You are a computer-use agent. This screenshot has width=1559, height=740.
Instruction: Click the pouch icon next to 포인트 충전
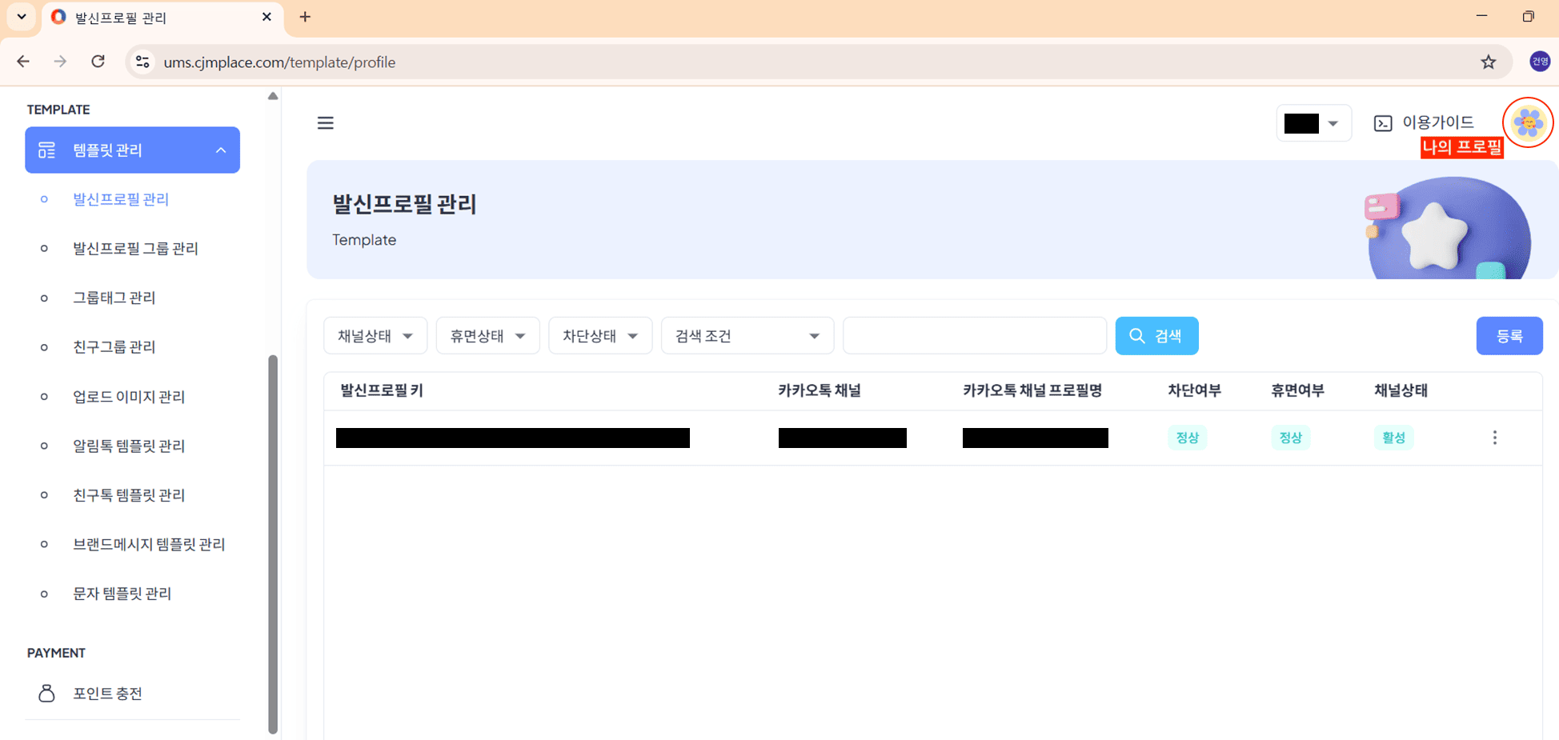click(47, 693)
